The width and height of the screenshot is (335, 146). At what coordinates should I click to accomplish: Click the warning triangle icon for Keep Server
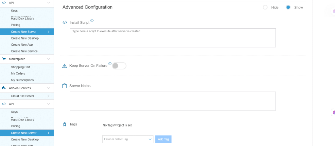(64, 66)
